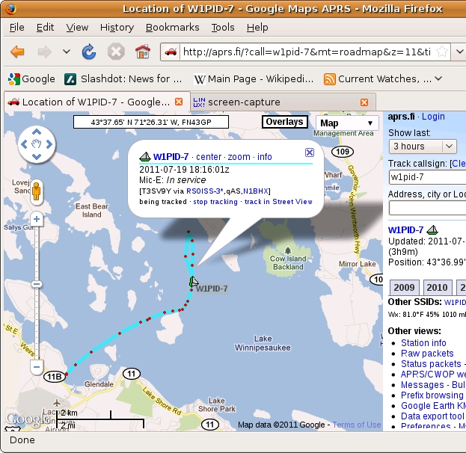The width and height of the screenshot is (466, 453).
Task: Open the Raw packets link
Action: 427,353
